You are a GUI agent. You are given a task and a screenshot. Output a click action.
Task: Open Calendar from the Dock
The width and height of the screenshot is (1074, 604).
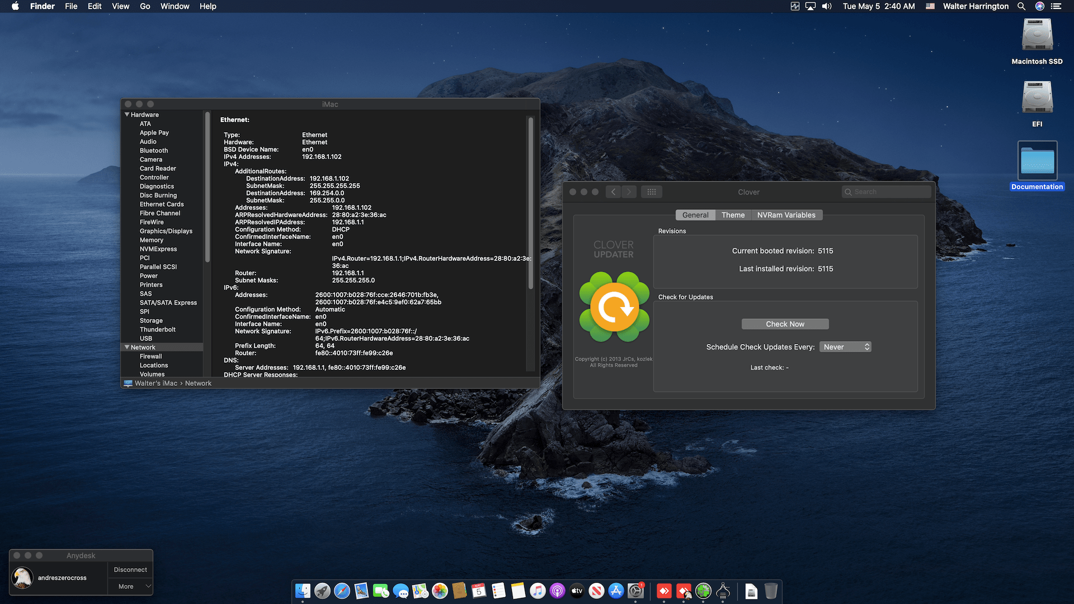click(x=479, y=591)
